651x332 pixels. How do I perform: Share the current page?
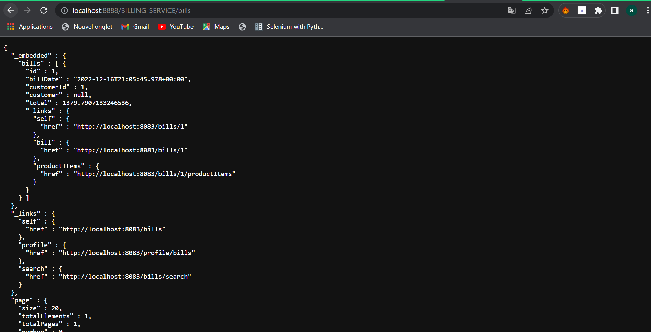[528, 10]
